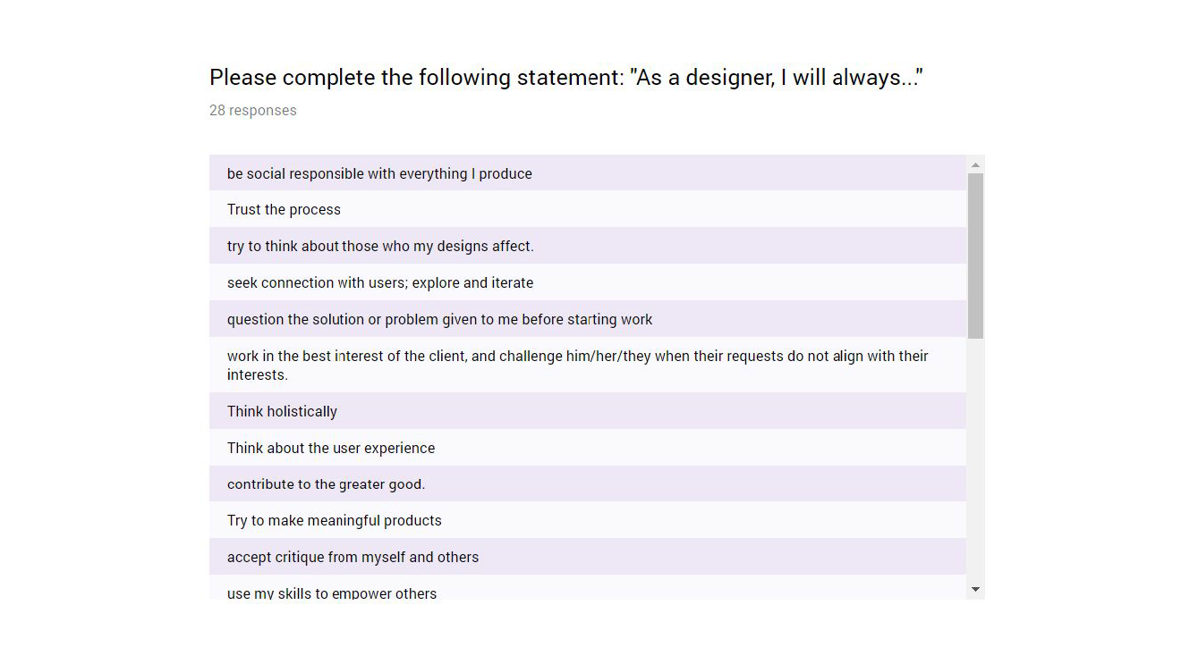Click the "Try to make meaningful products" response
The width and height of the screenshot is (1181, 664).
335,521
